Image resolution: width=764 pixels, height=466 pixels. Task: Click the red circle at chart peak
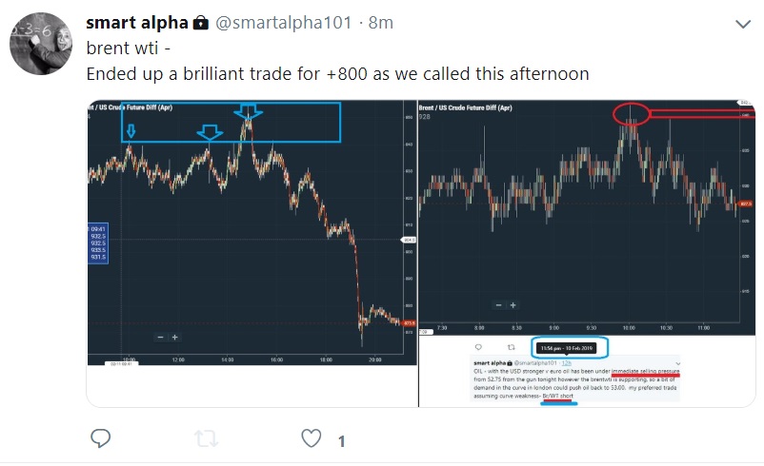coord(632,115)
